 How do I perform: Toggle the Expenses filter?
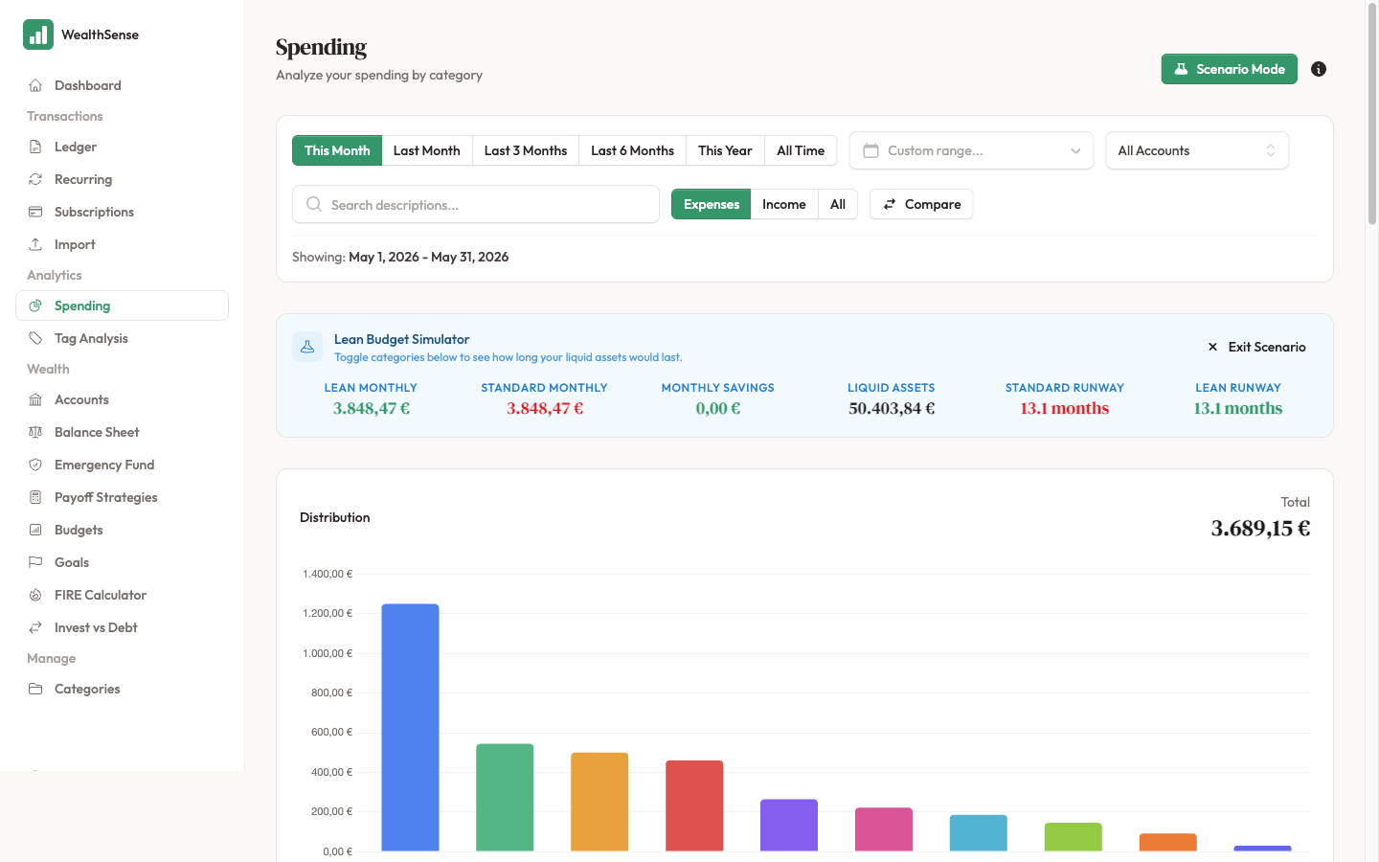pos(712,204)
